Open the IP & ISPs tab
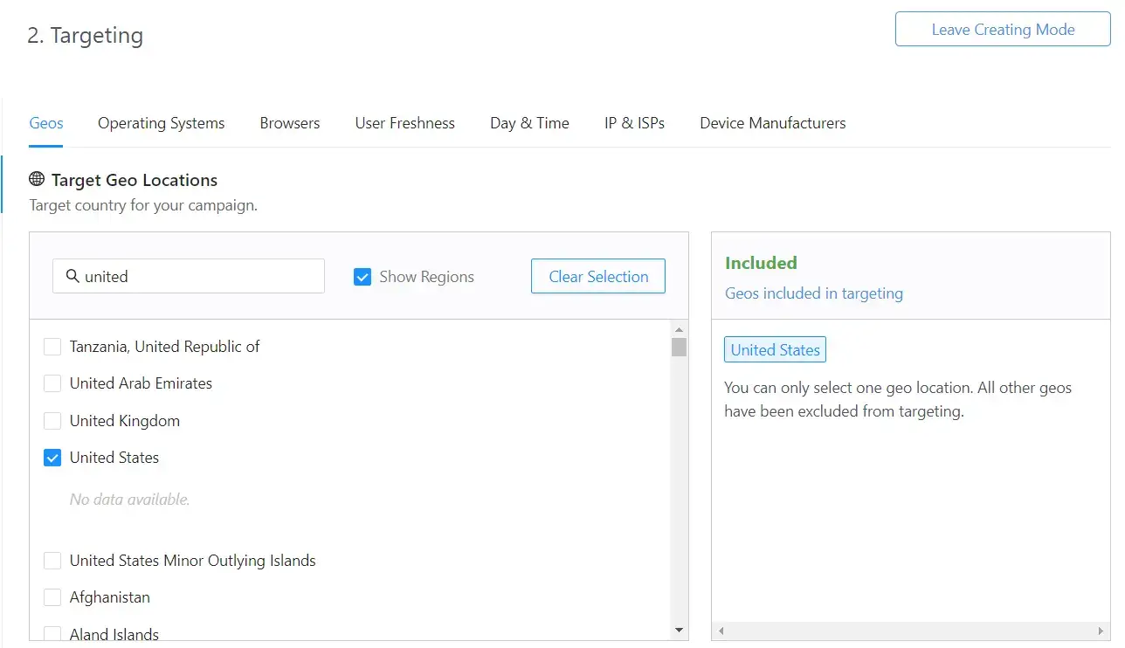 [x=634, y=123]
